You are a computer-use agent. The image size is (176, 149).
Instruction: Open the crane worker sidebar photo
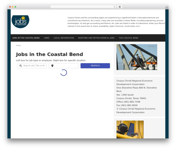pos(137,57)
